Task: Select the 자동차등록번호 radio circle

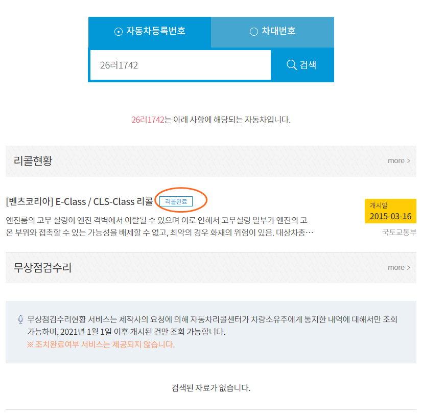Action: pos(119,32)
